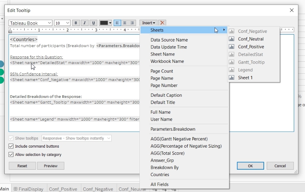Choose Data Source Name from Insert menu
The height and width of the screenshot is (192, 305).
(169, 40)
